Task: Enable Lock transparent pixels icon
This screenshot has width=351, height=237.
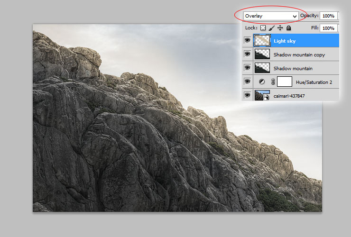Action: (263, 28)
